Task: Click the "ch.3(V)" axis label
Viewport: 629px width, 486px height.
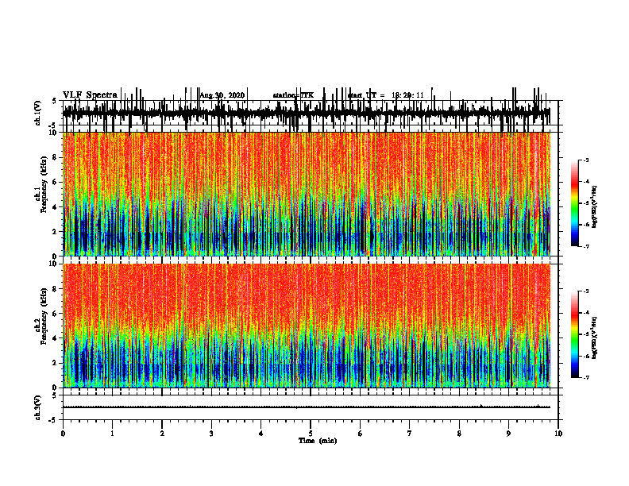Action: pos(38,407)
